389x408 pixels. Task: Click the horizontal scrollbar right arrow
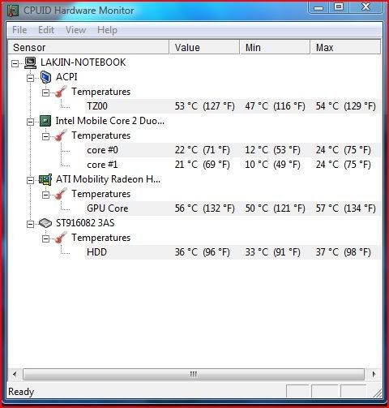point(374,375)
